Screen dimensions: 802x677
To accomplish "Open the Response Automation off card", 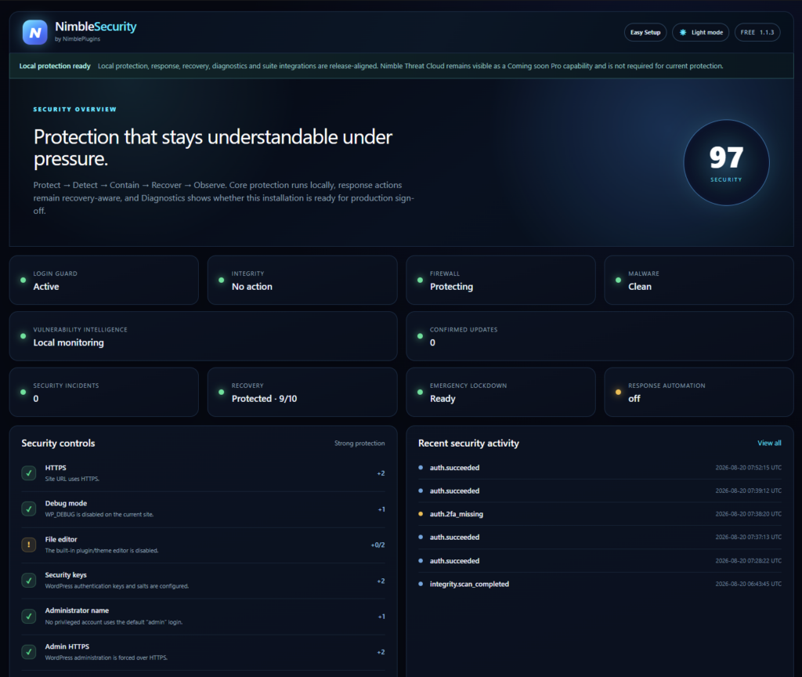I will click(x=699, y=392).
